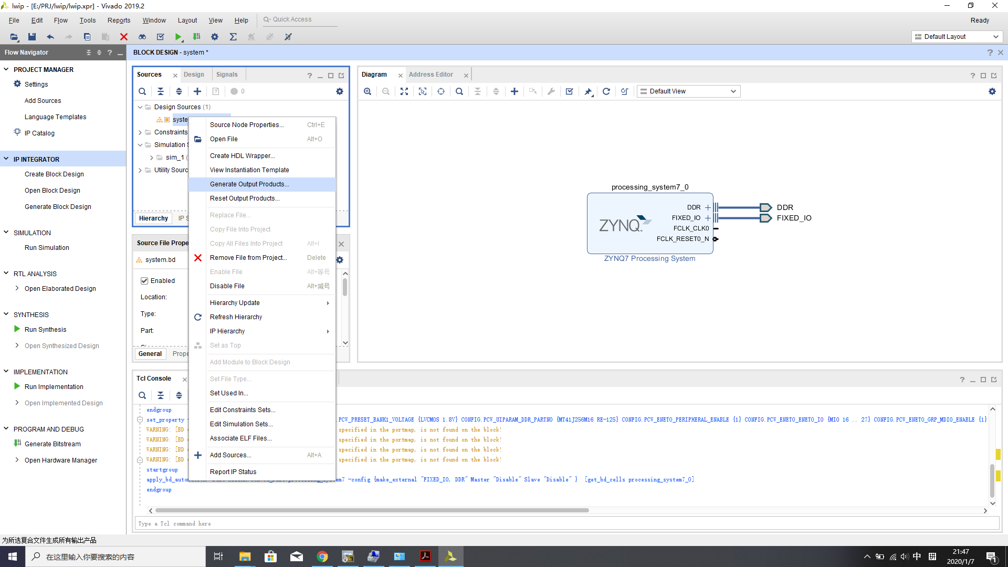Open the Default View dropdown
This screenshot has width=1008, height=567.
coord(688,91)
